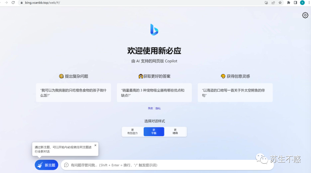
Task: Click the browser bookmark star icon
Action: (x=280, y=3)
